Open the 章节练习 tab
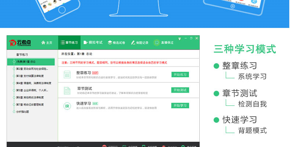The width and height of the screenshot is (290, 147). (x=69, y=43)
